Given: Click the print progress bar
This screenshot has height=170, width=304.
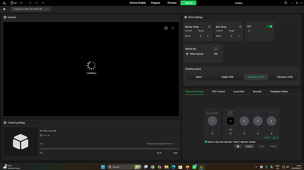Looking at the screenshot, I should tap(109, 149).
